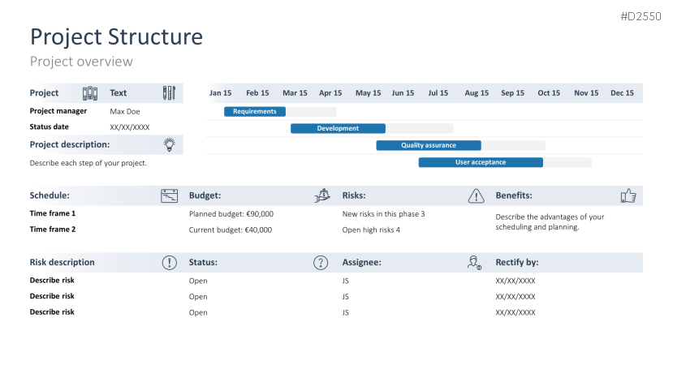
Task: Click the warning triangle icon beside Risks
Action: tap(476, 195)
